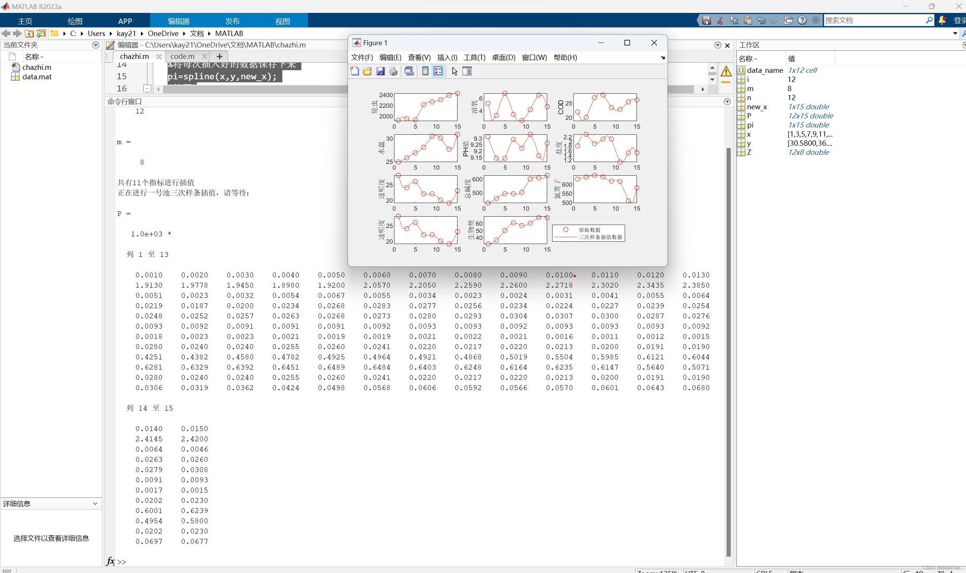Screen dimensions: 966x573
Task: Open the 帮助(H) menu in Figure 1
Action: coord(565,58)
